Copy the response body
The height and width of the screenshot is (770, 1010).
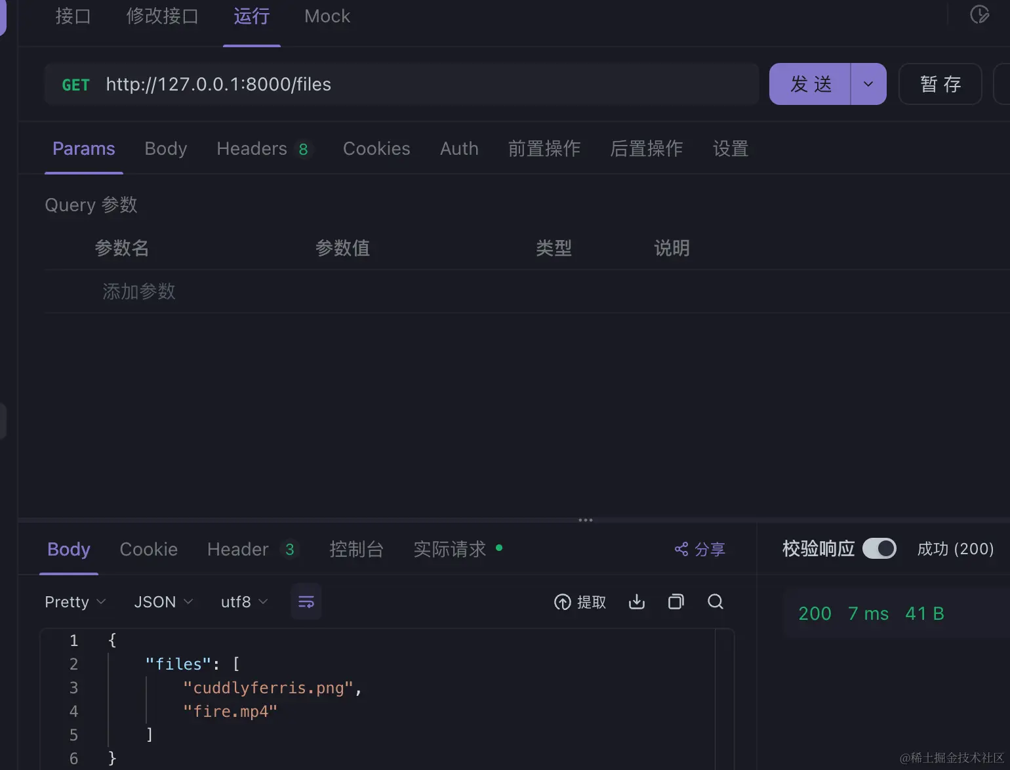pyautogui.click(x=676, y=601)
